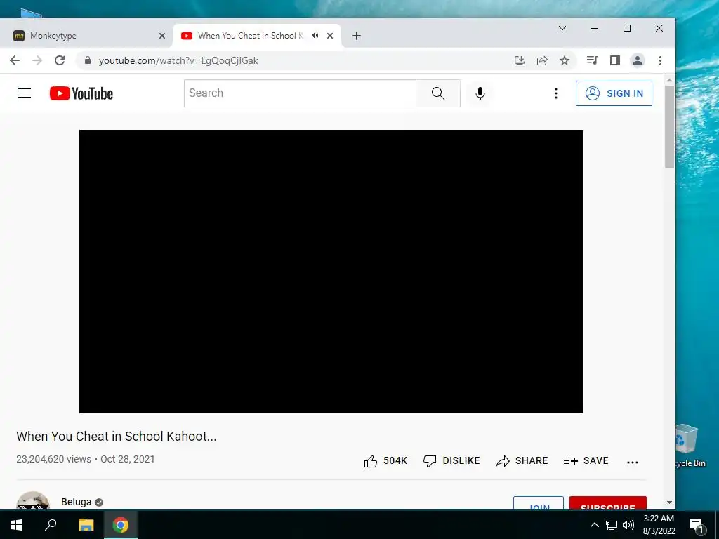Share this page from address bar
This screenshot has width=719, height=539.
pos(542,60)
